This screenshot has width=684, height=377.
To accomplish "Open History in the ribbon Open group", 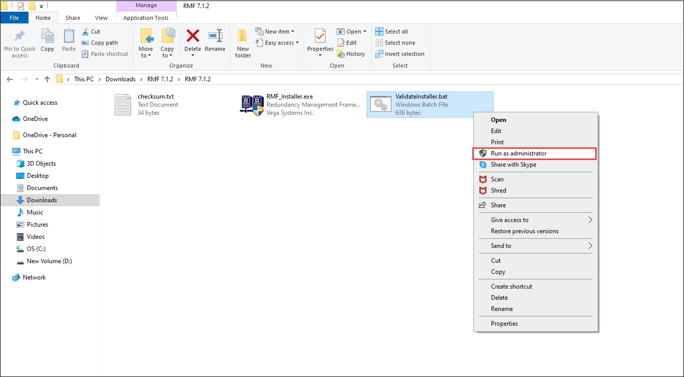I will click(x=351, y=54).
